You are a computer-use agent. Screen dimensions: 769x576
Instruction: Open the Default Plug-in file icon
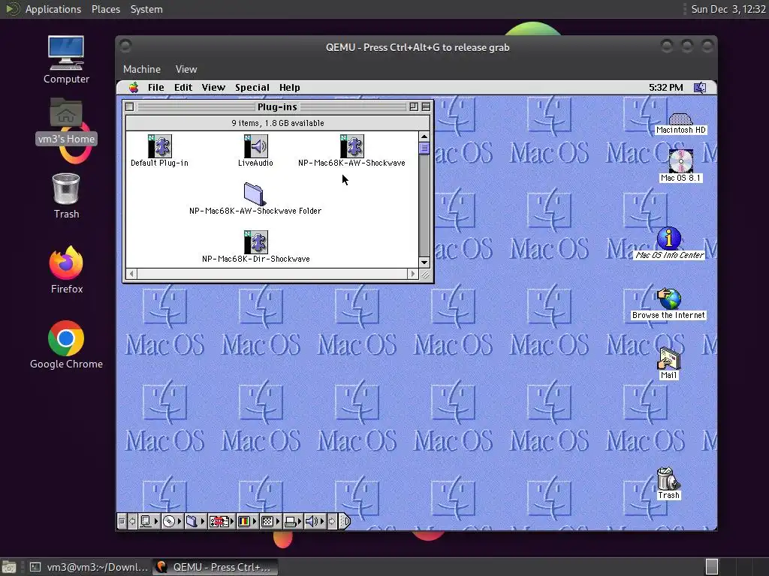point(159,146)
